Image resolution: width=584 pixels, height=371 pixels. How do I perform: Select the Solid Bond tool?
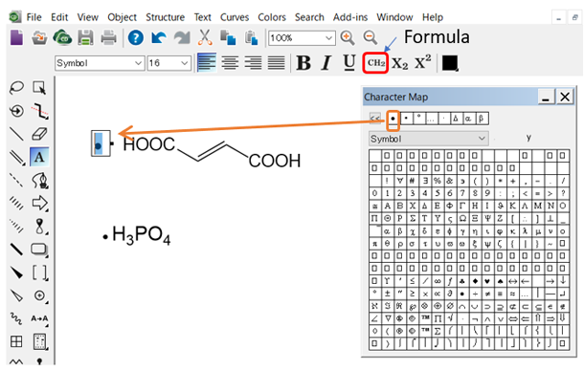tap(16, 134)
